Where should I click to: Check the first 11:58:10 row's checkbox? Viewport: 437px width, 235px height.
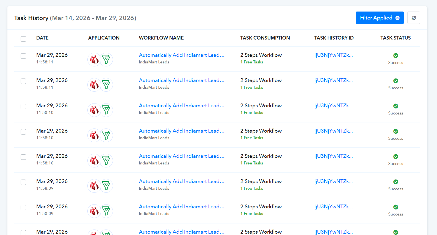pos(23,107)
